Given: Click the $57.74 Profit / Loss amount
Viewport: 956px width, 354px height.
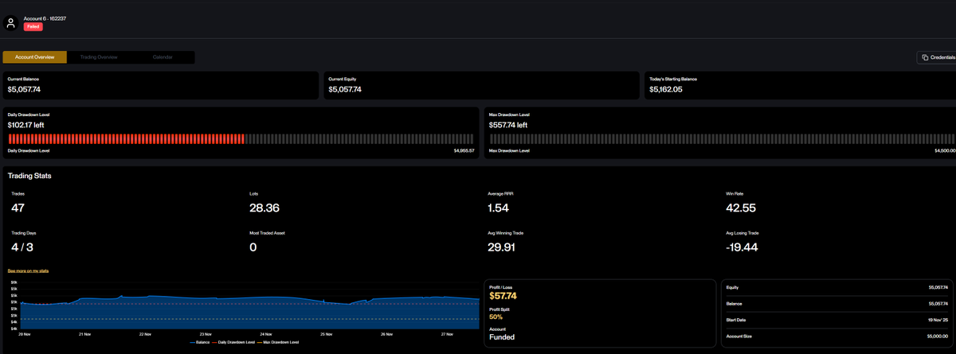Looking at the screenshot, I should 503,296.
